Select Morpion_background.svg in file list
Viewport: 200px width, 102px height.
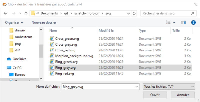coord(74,56)
